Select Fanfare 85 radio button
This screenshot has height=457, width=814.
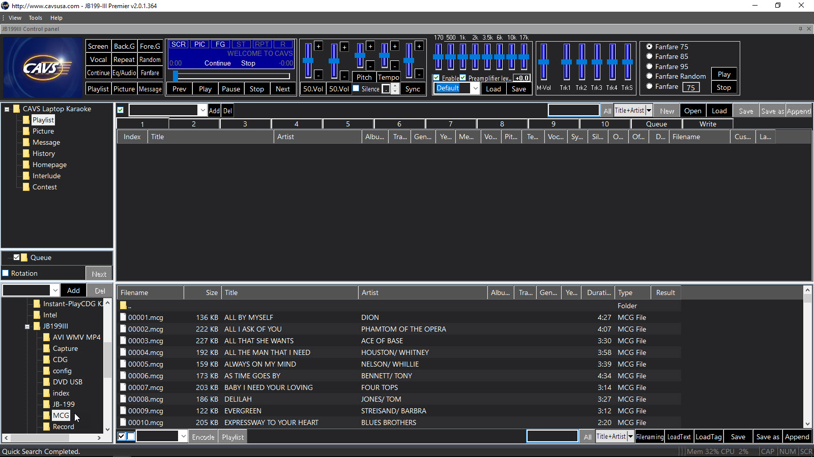pos(649,56)
